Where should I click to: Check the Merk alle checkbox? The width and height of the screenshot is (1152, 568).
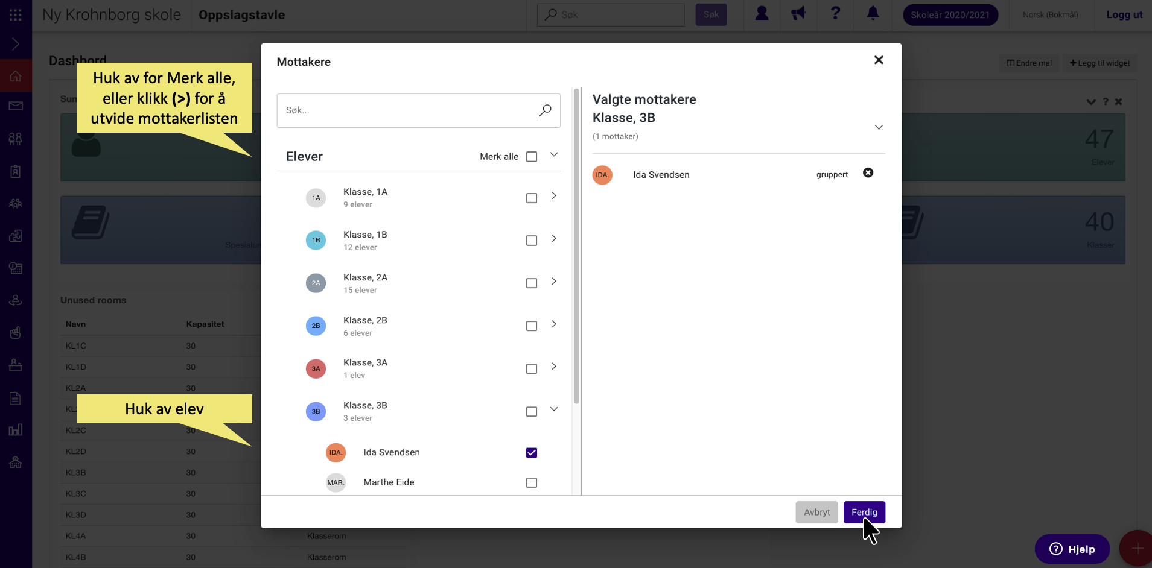[532, 157]
